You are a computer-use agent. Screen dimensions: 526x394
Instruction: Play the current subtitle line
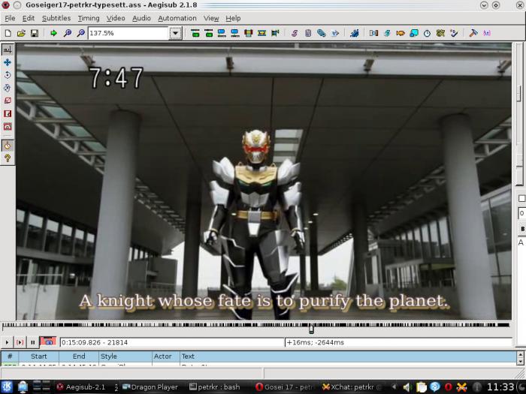20,342
